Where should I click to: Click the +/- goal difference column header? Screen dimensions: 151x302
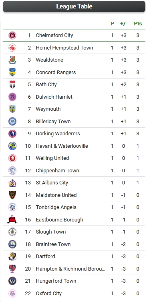click(124, 24)
